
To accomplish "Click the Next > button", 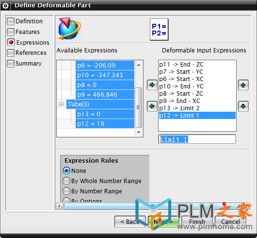I will click(x=163, y=222).
